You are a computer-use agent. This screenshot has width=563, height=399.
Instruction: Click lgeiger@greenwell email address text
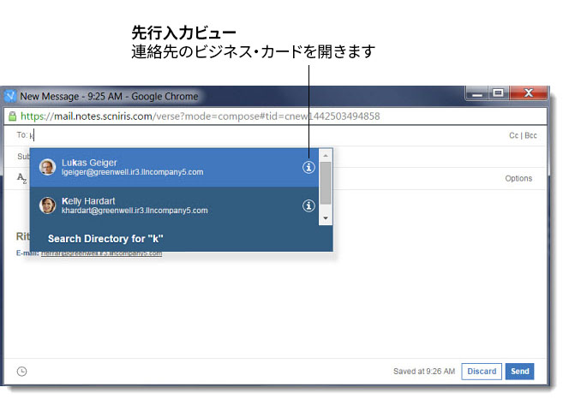tap(132, 172)
